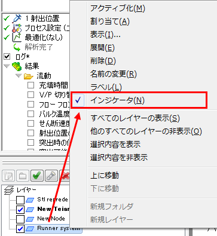Toggle the ログ* checkbox
The height and width of the screenshot is (236, 217).
7,57
